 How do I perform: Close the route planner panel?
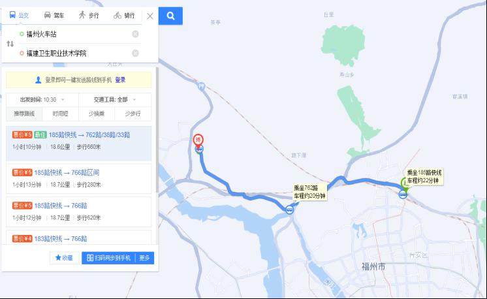click(150, 16)
